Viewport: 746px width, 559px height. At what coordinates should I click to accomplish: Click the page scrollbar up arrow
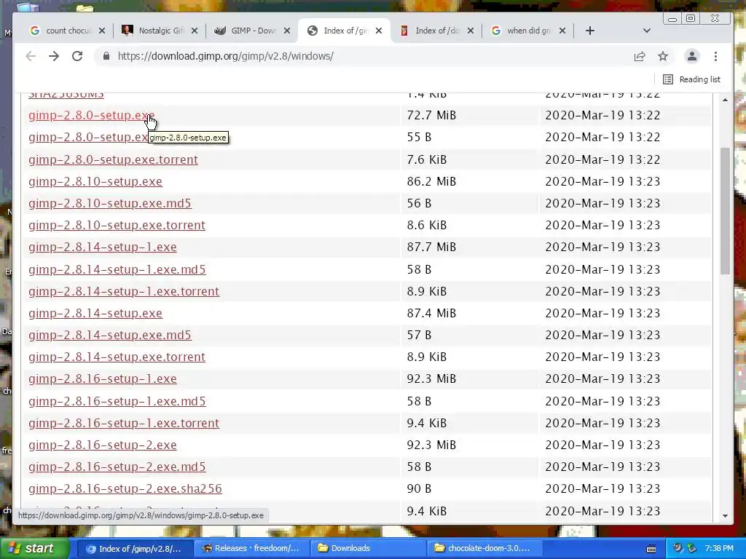(725, 100)
